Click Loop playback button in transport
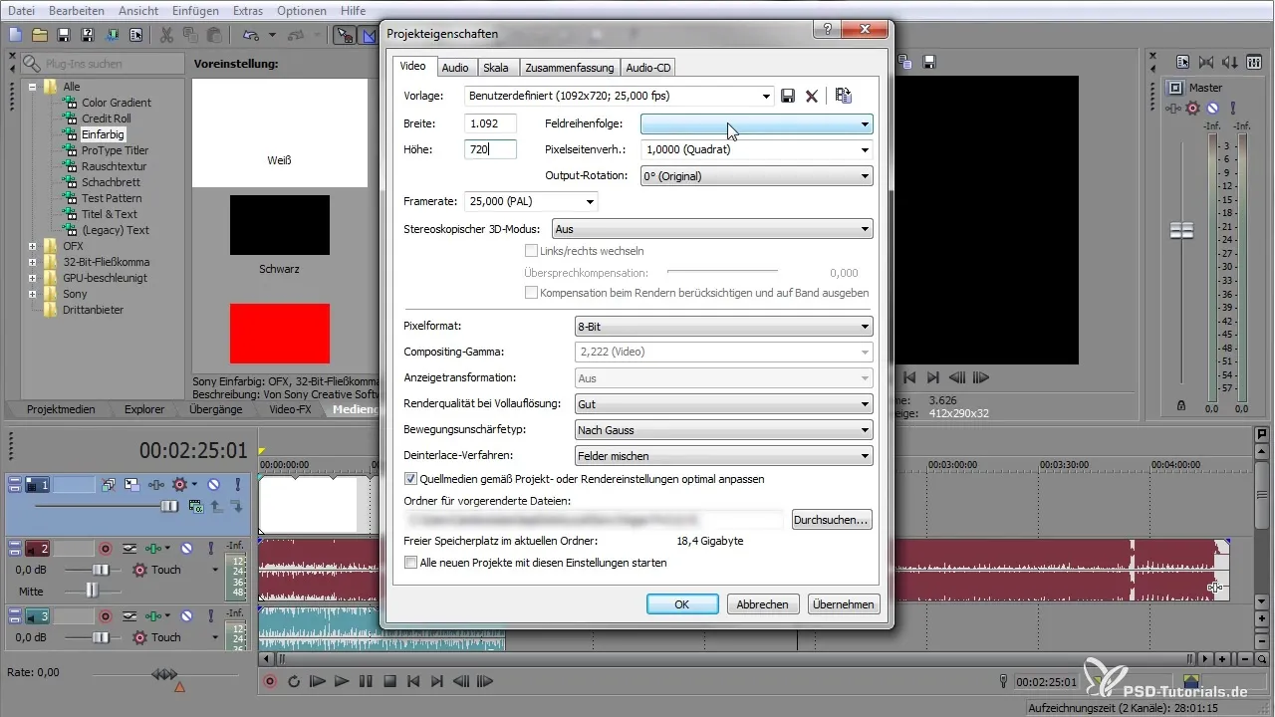This screenshot has height=717, width=1275. pyautogui.click(x=294, y=682)
